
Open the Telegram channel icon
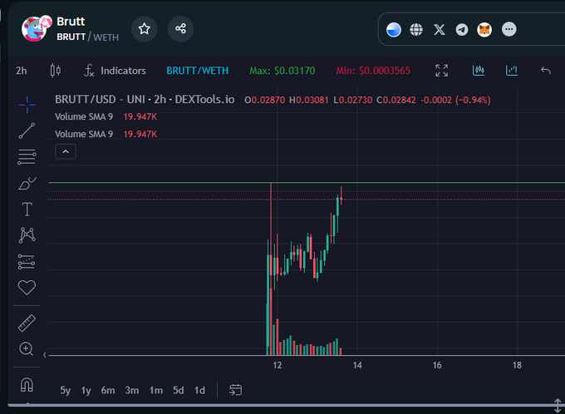[x=462, y=30]
